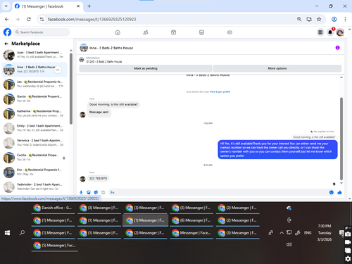View site information icon in address bar

click(42, 19)
